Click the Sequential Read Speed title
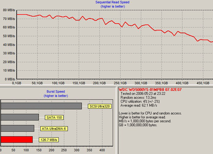The width and height of the screenshot is (213, 154). coord(112,2)
